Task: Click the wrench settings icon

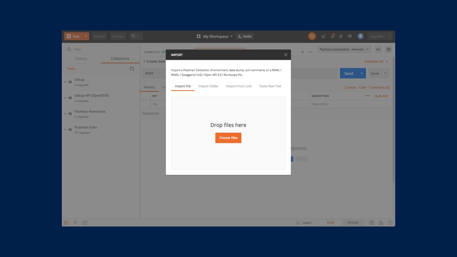Action: [x=332, y=36]
